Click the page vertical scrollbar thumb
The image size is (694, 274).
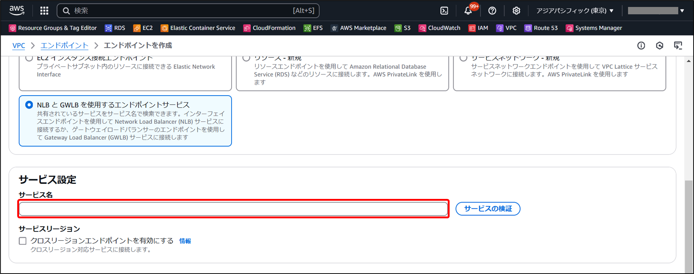click(x=689, y=227)
